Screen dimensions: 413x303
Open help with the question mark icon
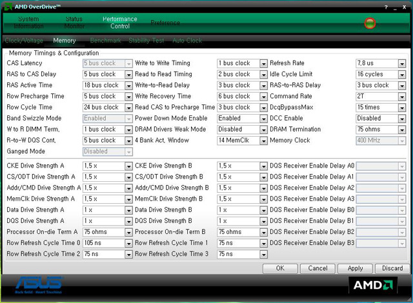386,7
